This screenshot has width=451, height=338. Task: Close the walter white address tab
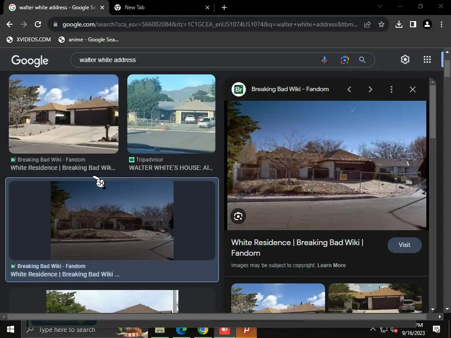[102, 8]
